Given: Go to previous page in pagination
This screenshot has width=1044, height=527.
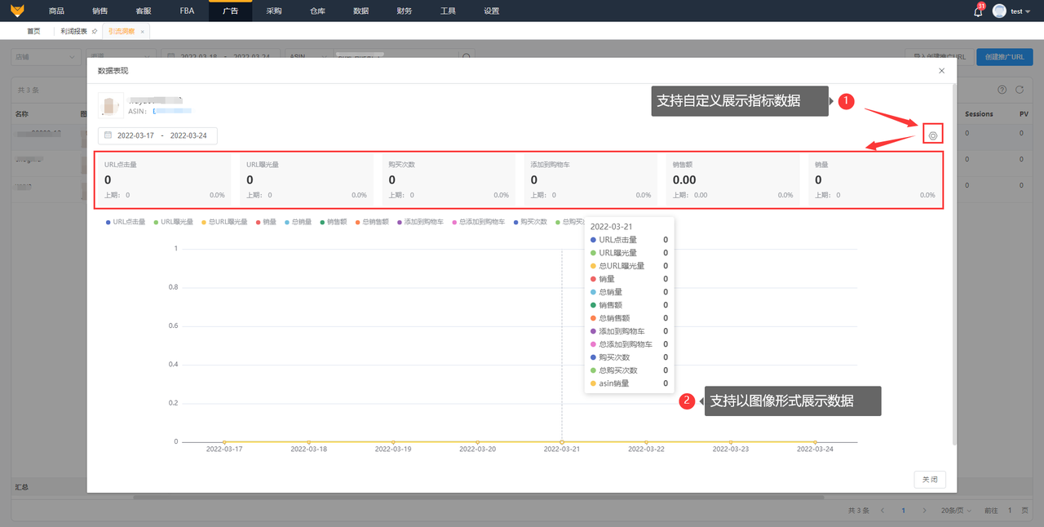Looking at the screenshot, I should tap(883, 510).
